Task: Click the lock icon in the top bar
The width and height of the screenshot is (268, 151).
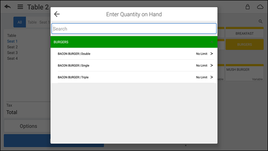Action: 247,7
